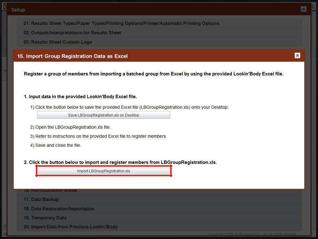Open 03. Results Sheet Custom Logo

(159, 42)
